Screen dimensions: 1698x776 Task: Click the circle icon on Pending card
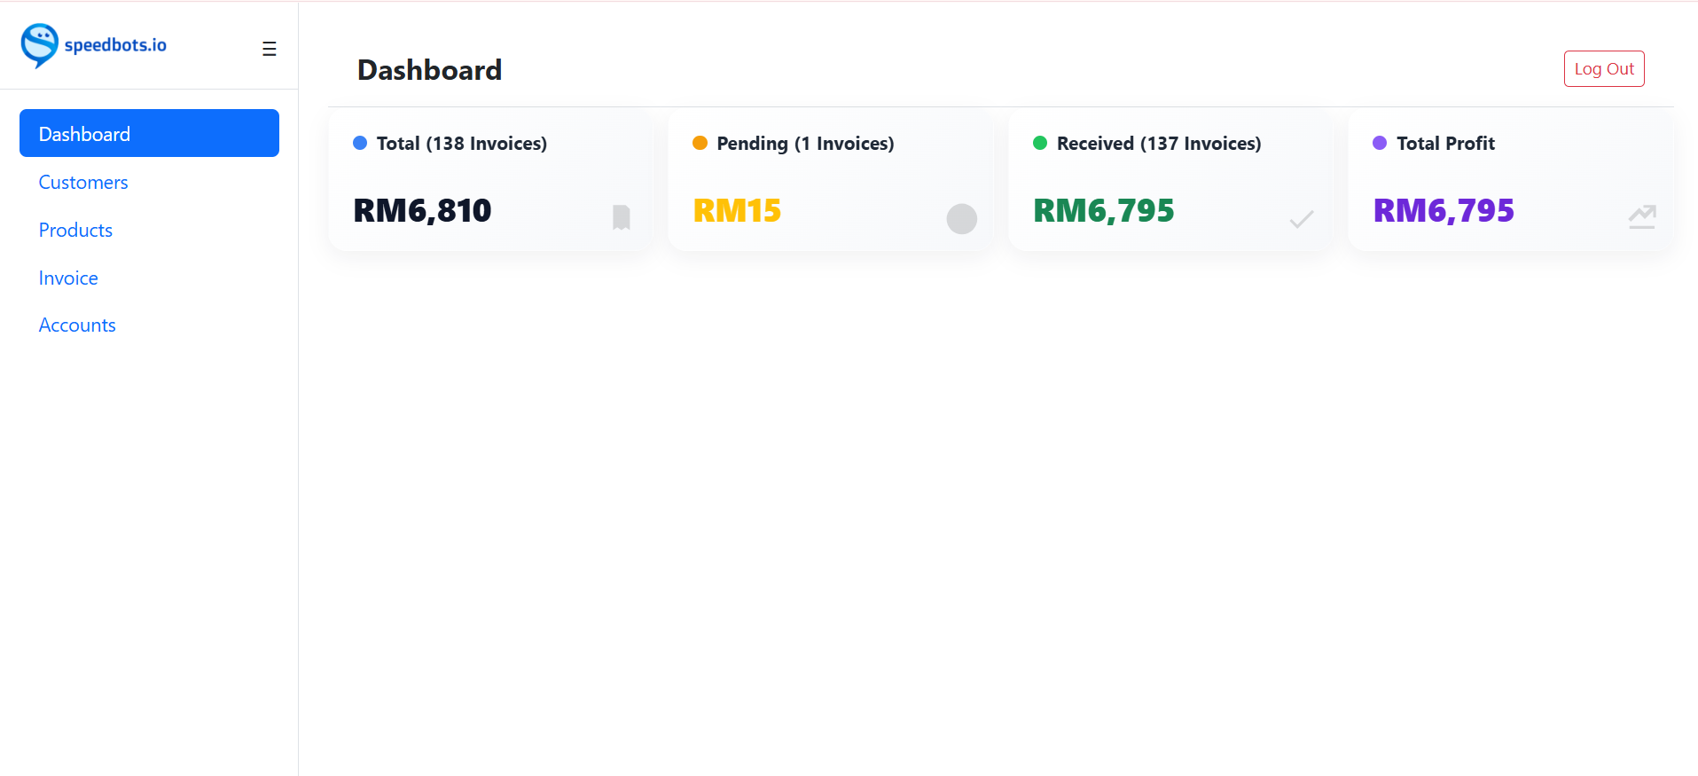(x=961, y=218)
